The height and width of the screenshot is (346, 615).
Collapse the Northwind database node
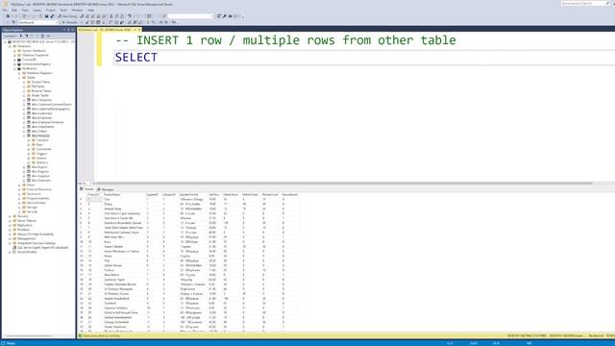(x=14, y=68)
